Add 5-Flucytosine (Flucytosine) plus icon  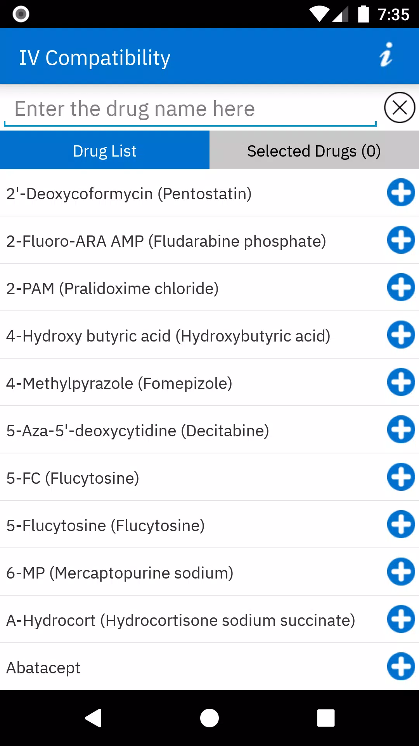401,525
